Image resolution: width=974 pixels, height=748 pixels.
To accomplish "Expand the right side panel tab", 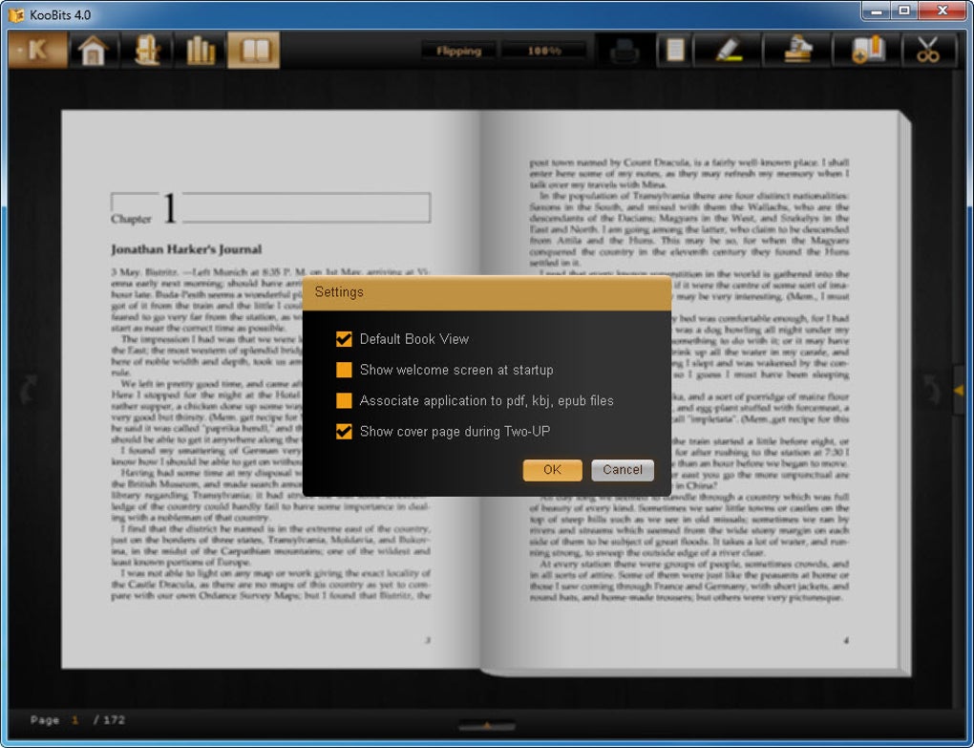I will (959, 390).
